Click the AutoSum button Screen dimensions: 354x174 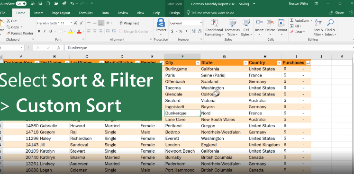[300, 20]
